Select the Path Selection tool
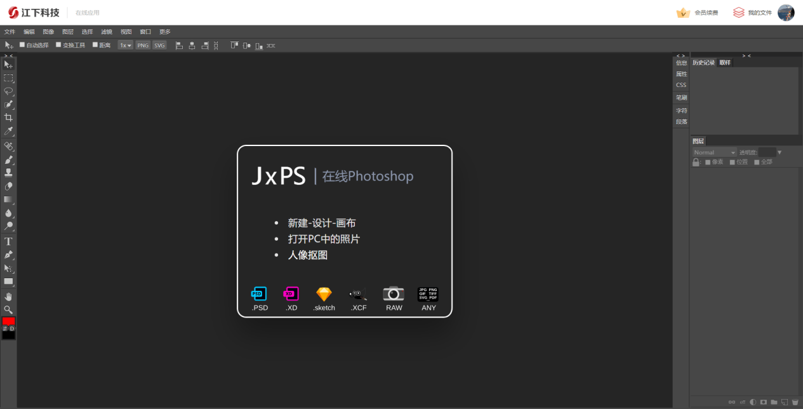The width and height of the screenshot is (803, 409). pyautogui.click(x=8, y=268)
